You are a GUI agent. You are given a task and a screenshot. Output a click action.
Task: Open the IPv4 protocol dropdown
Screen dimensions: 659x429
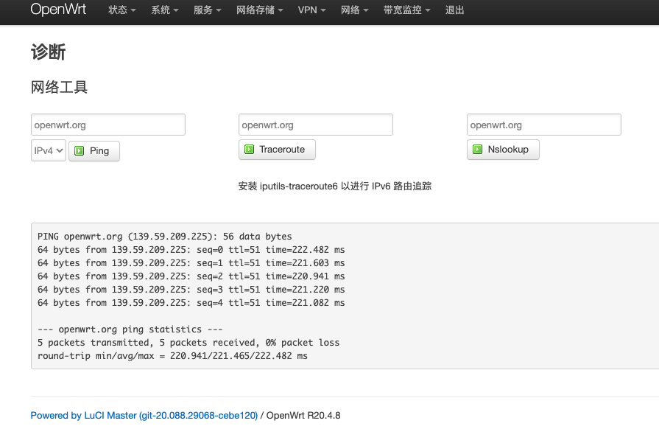click(x=48, y=150)
